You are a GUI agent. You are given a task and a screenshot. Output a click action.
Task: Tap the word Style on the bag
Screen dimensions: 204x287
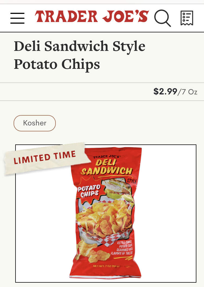pyautogui.click(x=132, y=181)
